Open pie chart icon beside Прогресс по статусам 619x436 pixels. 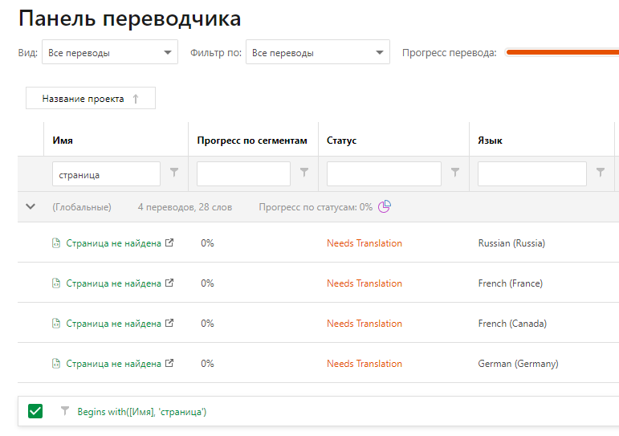[x=385, y=207]
